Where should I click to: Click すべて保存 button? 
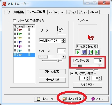[x=72, y=99]
